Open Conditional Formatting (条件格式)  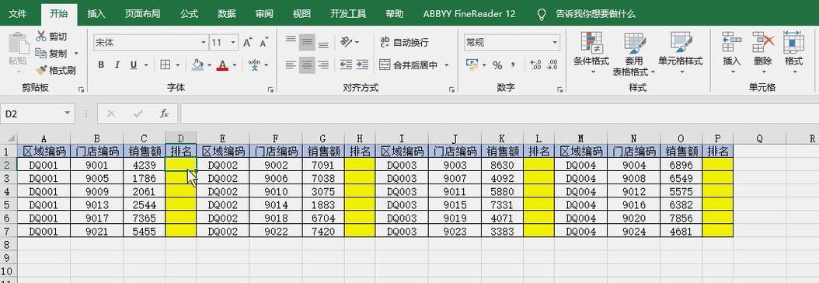pyautogui.click(x=591, y=52)
